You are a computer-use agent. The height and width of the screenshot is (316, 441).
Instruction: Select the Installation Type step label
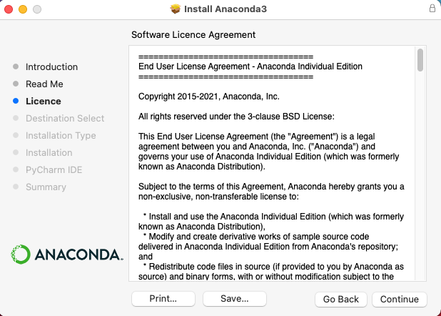pos(61,136)
